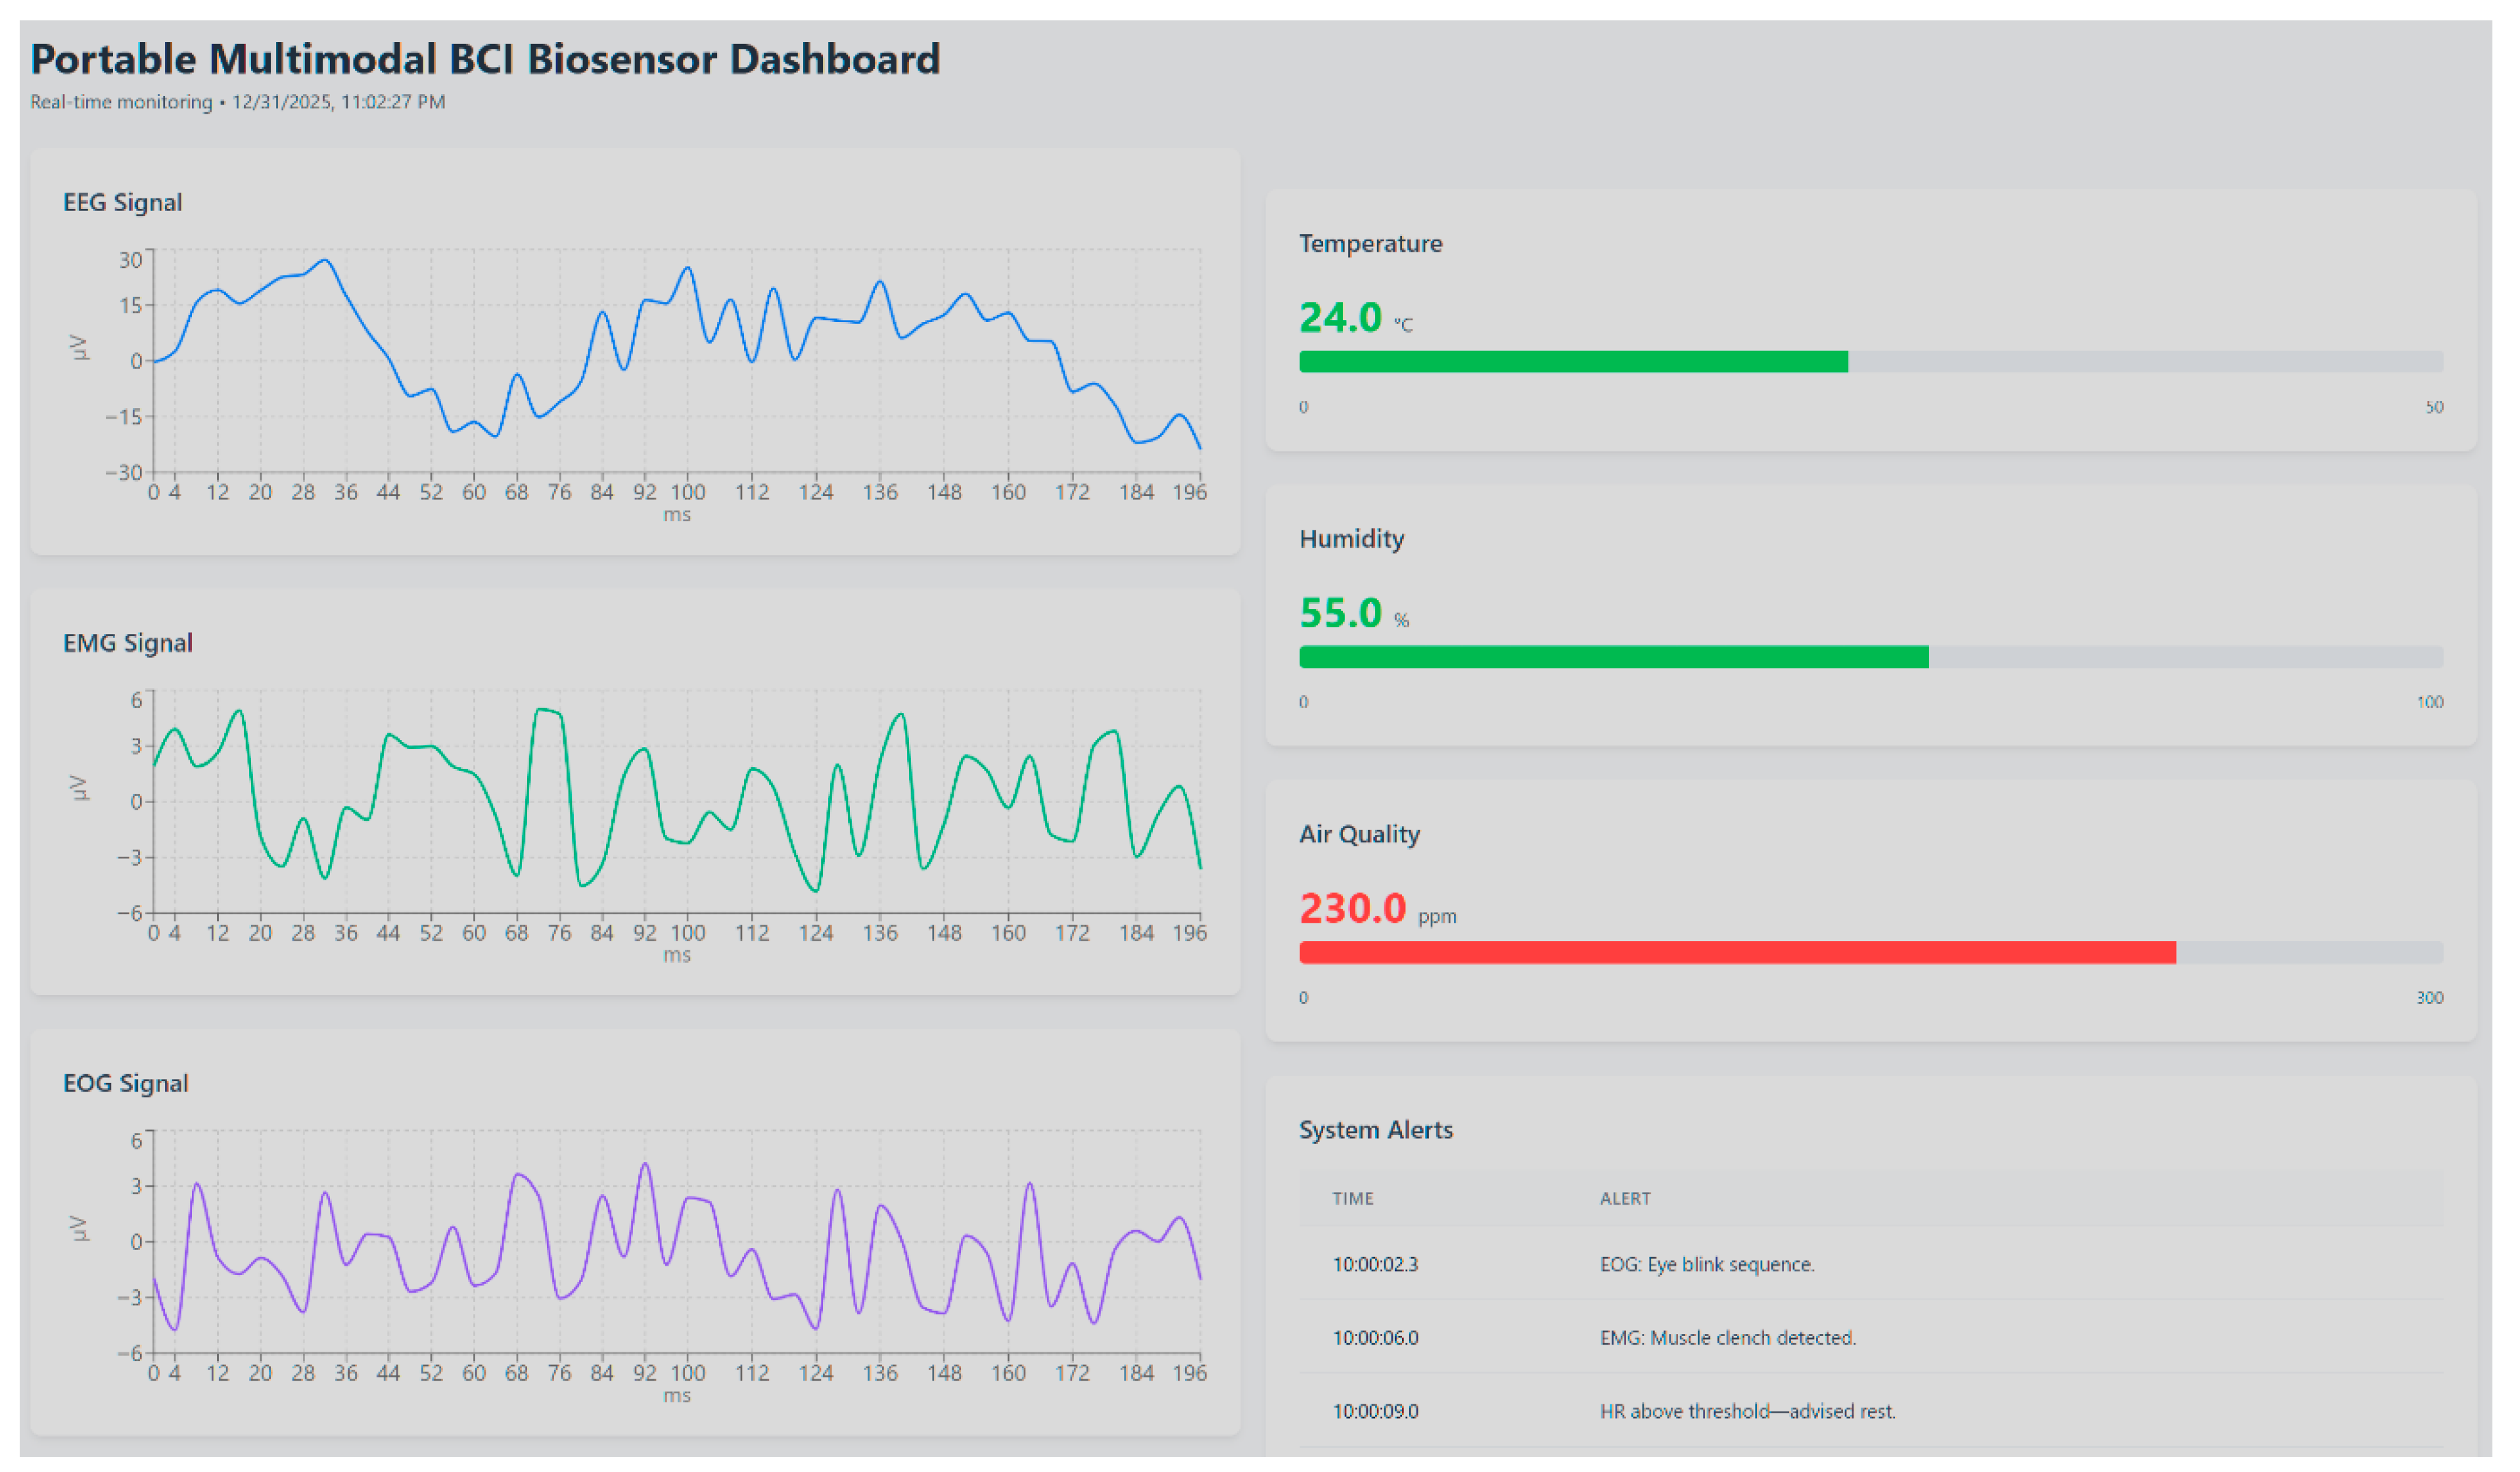
Task: Click the 55.0 humidity reading
Action: pyautogui.click(x=1340, y=613)
